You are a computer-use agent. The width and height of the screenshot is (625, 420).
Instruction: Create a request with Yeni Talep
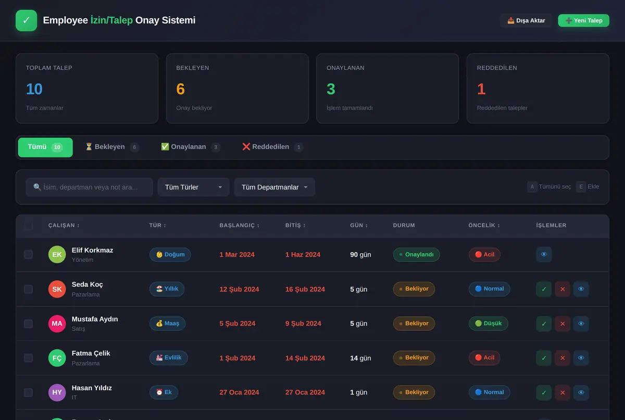583,20
